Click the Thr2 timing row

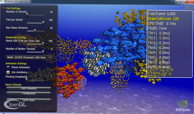coord(159,38)
